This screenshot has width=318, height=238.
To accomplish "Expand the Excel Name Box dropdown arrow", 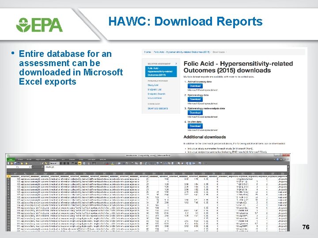I will coord(30,167).
